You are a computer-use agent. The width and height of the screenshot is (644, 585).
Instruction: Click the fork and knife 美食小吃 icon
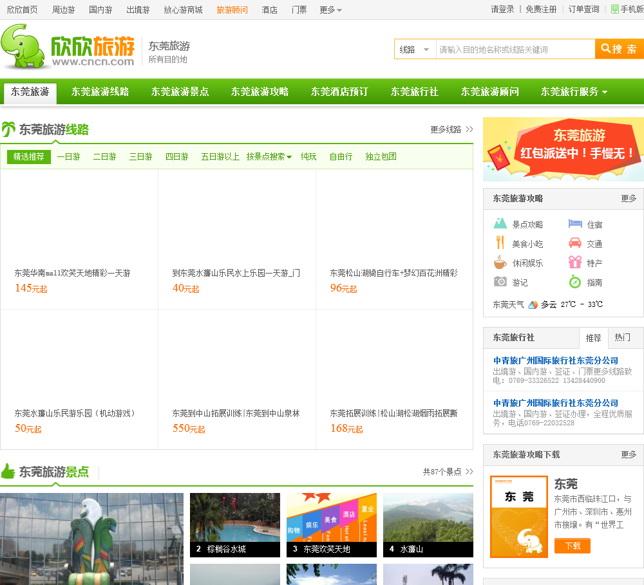(500, 243)
